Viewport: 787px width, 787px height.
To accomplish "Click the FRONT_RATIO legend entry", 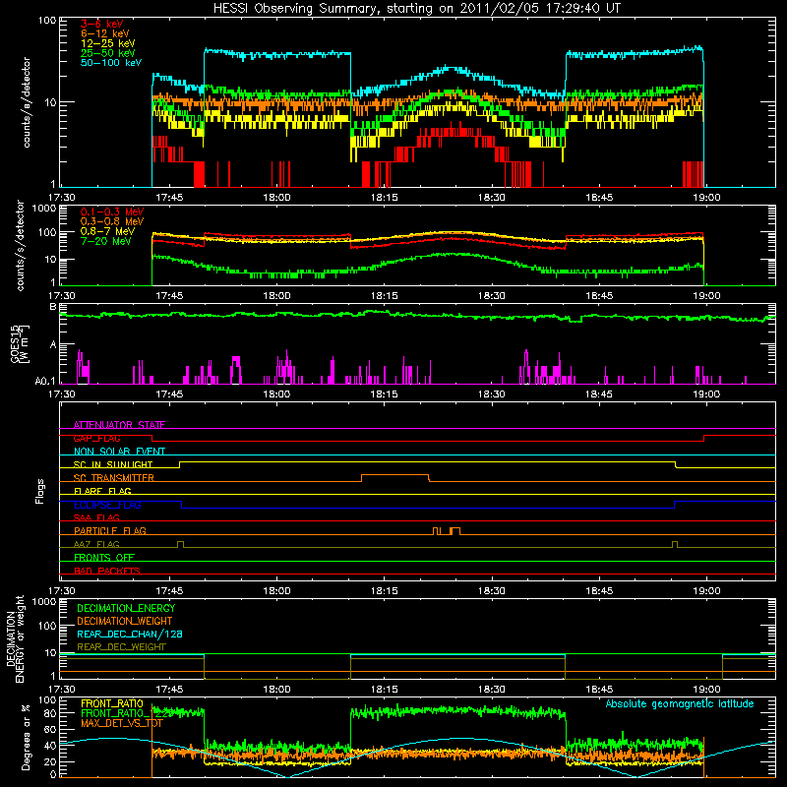I will click(112, 703).
